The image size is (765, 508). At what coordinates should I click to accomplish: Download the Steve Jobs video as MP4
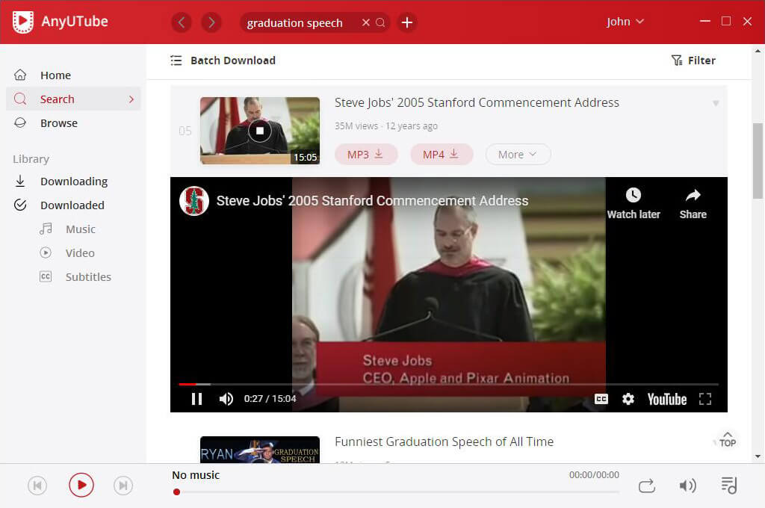442,155
